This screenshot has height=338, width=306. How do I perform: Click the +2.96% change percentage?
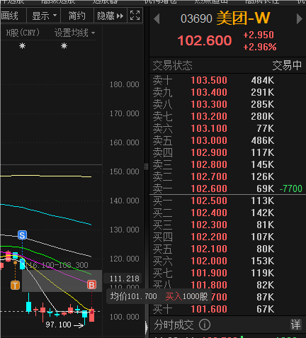(x=260, y=47)
